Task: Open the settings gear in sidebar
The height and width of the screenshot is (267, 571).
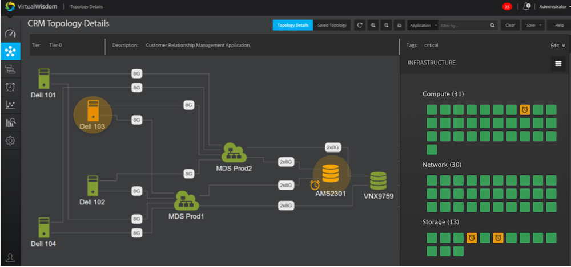Action: point(10,141)
